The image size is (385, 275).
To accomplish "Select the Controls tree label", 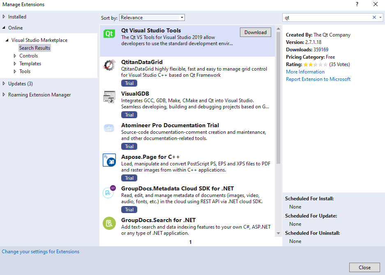I will pyautogui.click(x=28, y=56).
